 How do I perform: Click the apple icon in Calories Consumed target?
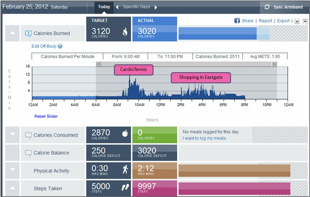click(125, 133)
